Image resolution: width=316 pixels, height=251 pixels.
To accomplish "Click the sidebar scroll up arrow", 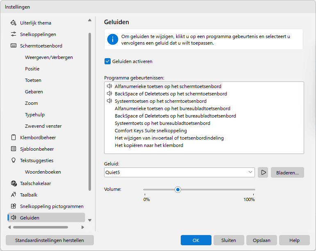I will coord(90,20).
